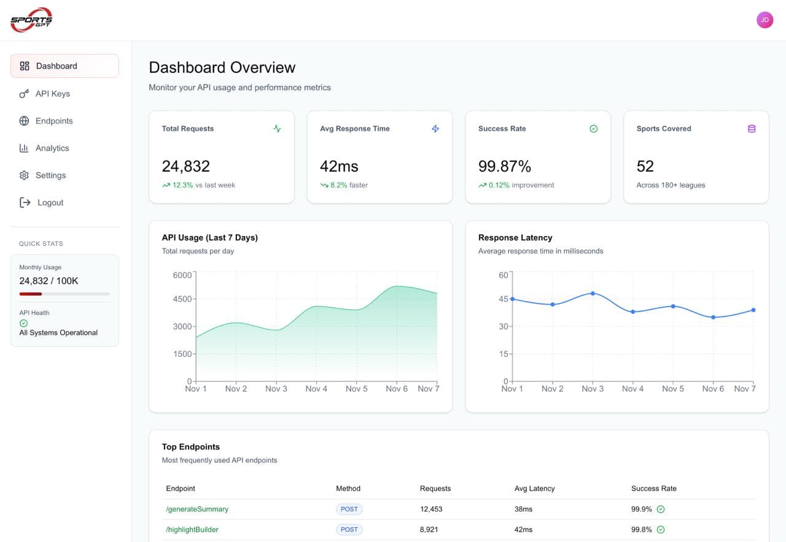Click the Monthly Usage progress bar
The width and height of the screenshot is (786, 542).
[64, 294]
